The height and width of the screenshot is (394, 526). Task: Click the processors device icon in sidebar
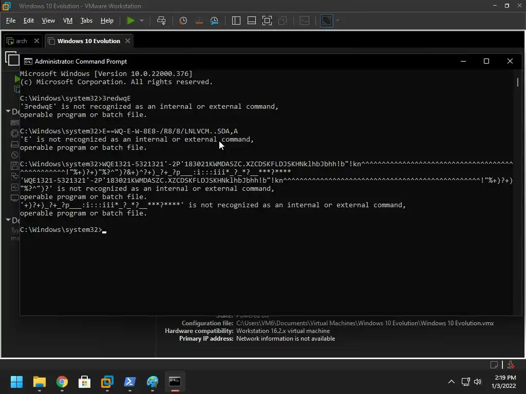tap(15, 133)
